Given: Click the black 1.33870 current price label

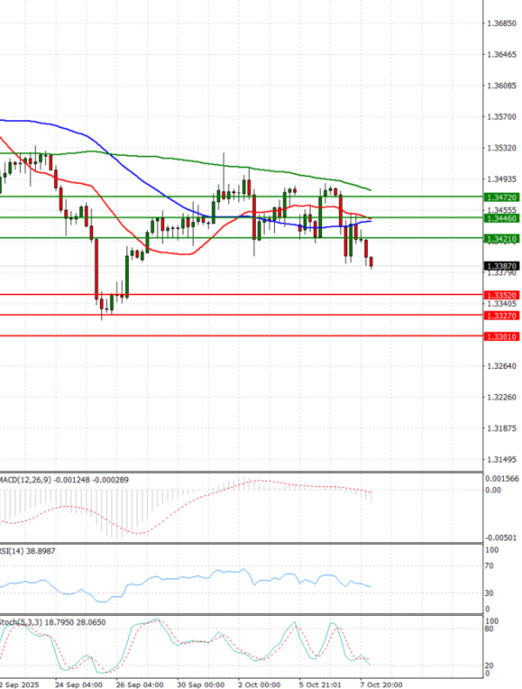Looking at the screenshot, I should pyautogui.click(x=502, y=265).
